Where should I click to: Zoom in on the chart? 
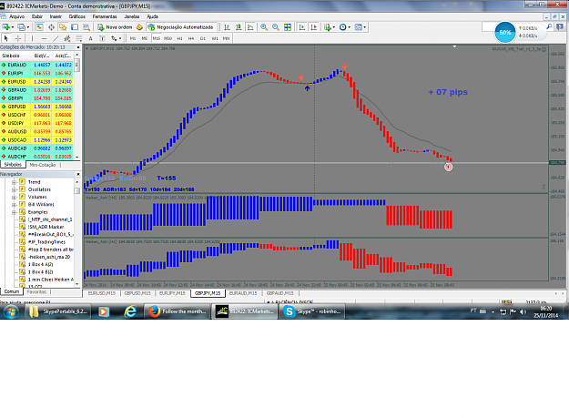[x=264, y=27]
